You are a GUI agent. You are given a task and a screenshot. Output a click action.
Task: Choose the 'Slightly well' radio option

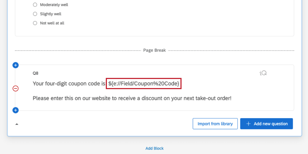pyautogui.click(x=35, y=14)
